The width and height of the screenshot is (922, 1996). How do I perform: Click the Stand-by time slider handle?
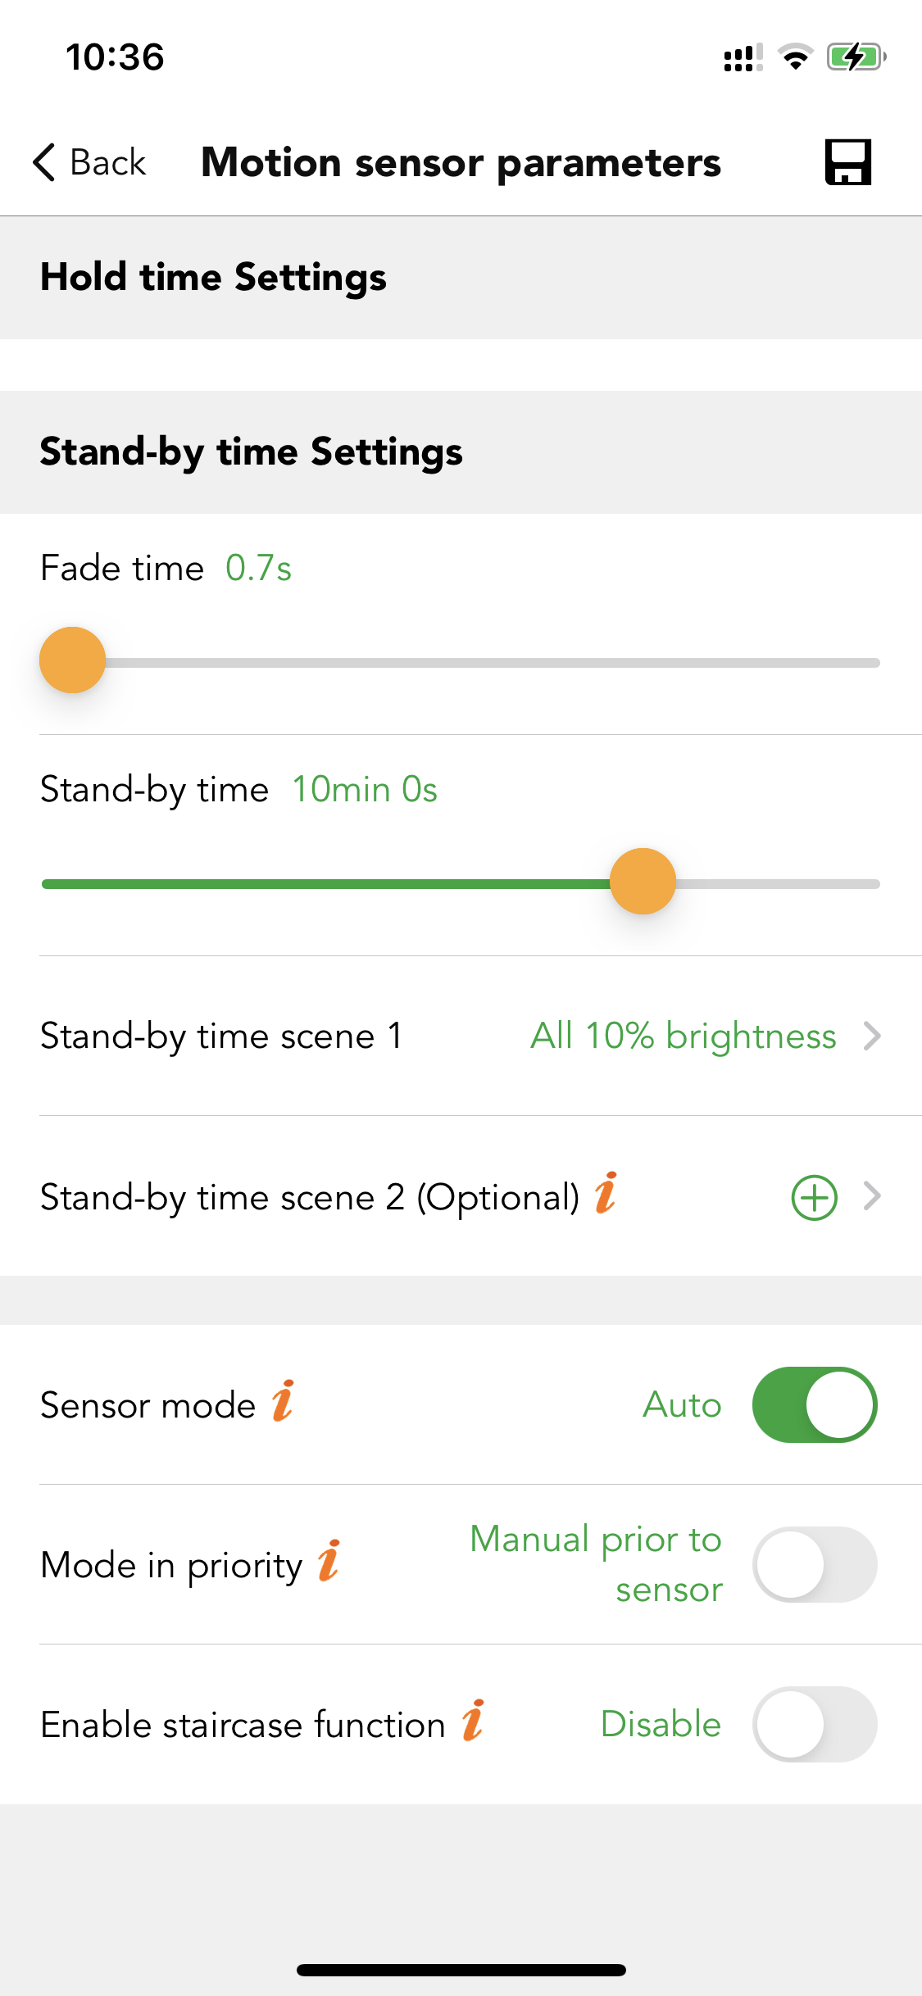(x=643, y=882)
